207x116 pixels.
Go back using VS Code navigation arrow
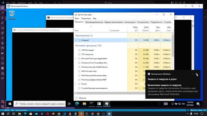55,3
